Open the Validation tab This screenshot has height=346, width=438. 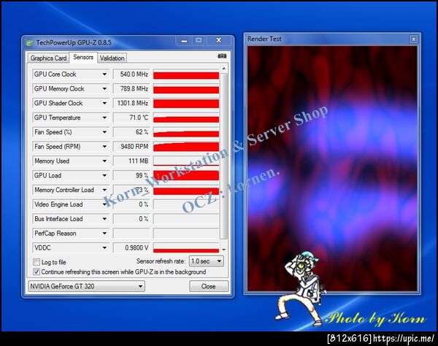point(112,58)
